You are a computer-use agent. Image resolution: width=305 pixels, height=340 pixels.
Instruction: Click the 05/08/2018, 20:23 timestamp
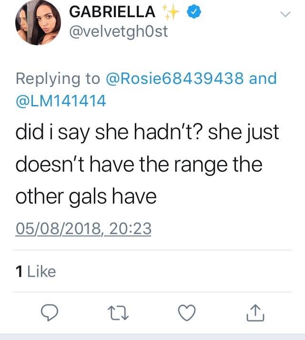coord(83,229)
